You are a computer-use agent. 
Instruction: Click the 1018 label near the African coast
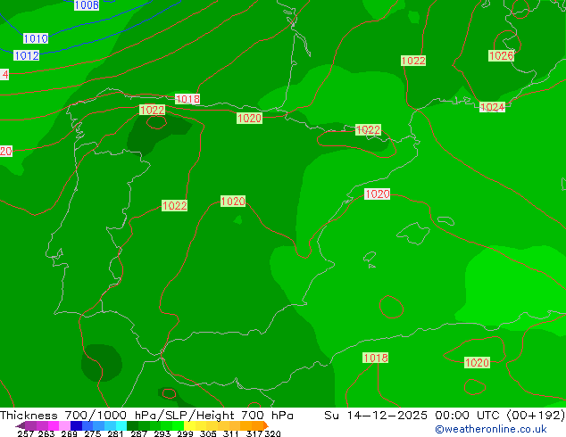(x=376, y=358)
